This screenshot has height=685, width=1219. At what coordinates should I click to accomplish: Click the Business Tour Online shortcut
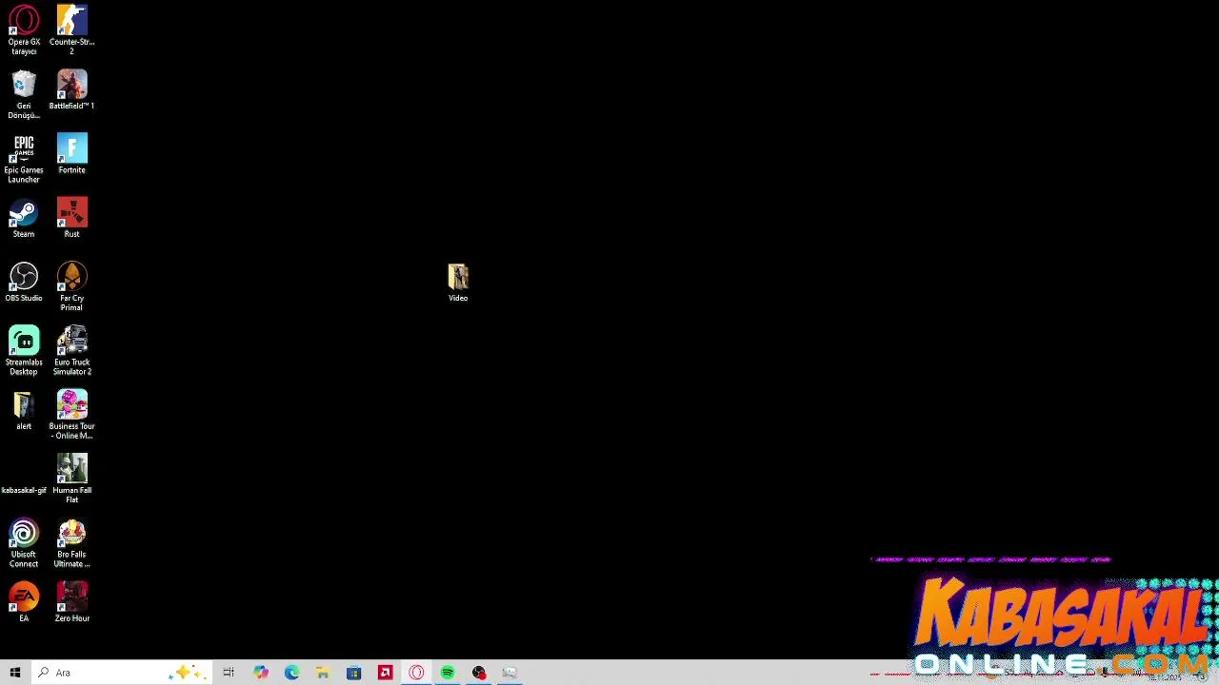(x=71, y=414)
